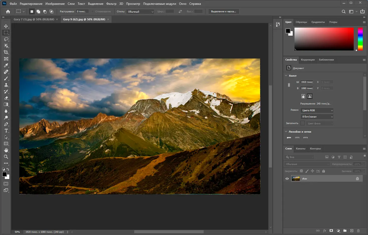
Task: Switch to the Каналы tab
Action: [x=301, y=149]
